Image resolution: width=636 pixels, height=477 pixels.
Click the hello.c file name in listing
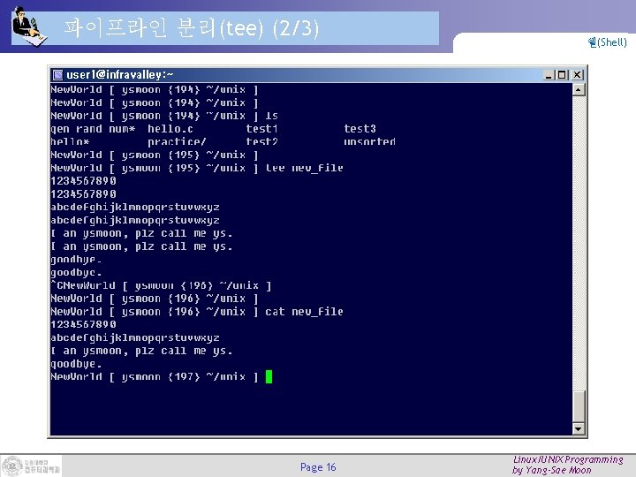click(x=170, y=129)
